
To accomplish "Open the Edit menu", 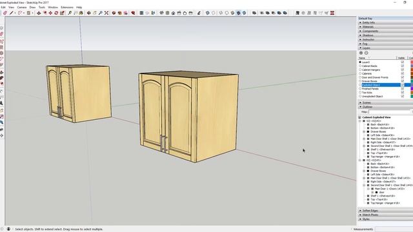I will click(x=3, y=7).
